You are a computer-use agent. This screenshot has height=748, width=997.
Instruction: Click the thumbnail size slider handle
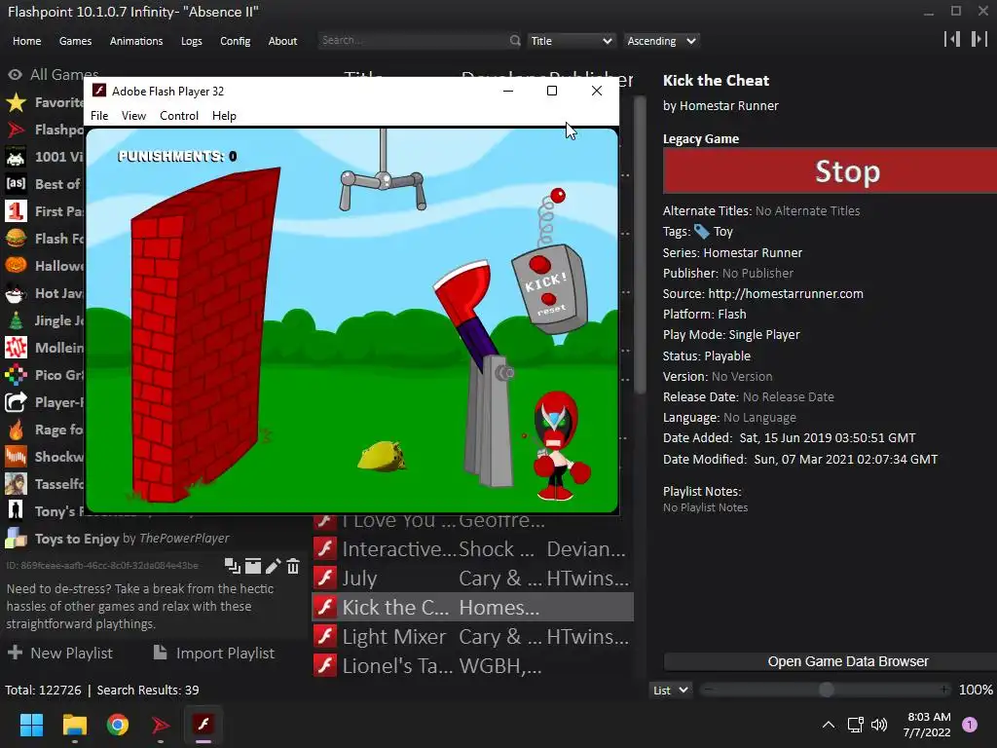coord(826,691)
